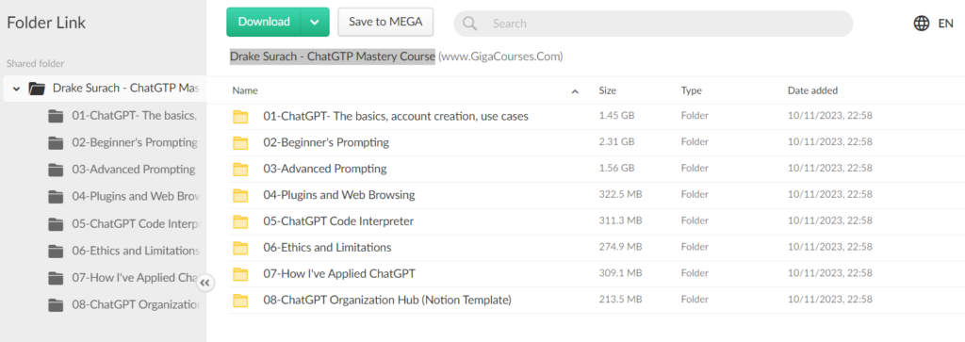Image resolution: width=965 pixels, height=342 pixels.
Task: Open the 03-Advanced Prompting row in the file list
Action: tap(597, 169)
